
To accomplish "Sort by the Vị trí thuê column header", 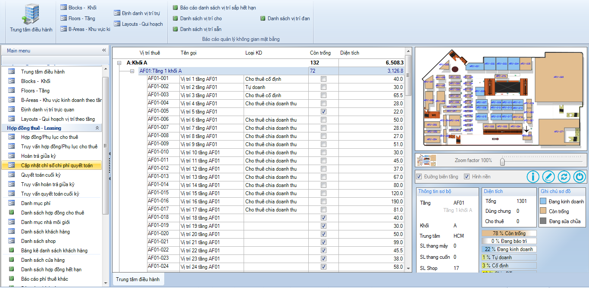I will coord(150,53).
